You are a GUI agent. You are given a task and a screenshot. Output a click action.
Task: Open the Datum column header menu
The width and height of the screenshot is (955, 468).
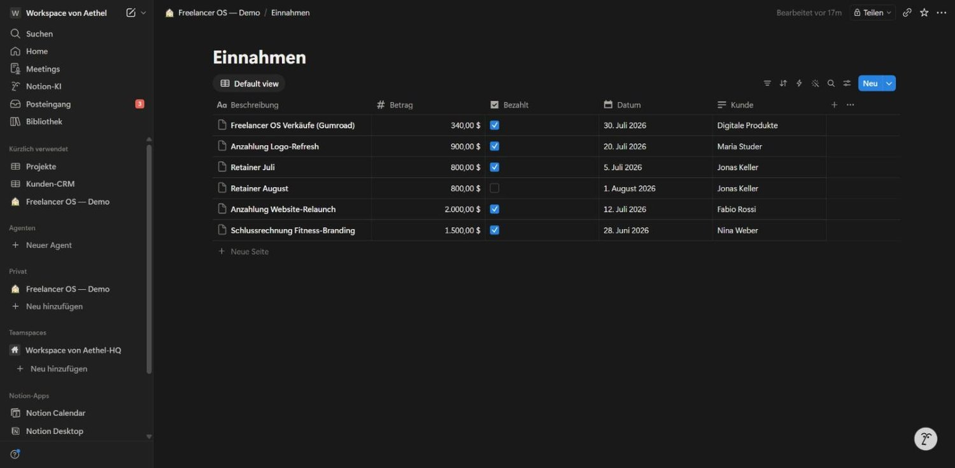tap(656, 105)
